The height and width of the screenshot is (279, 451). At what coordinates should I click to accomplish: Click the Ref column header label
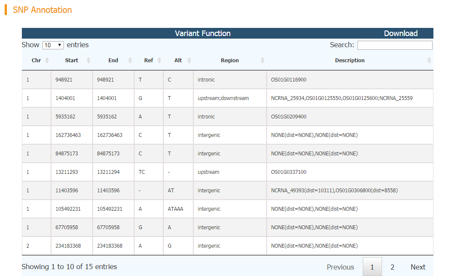pyautogui.click(x=149, y=61)
